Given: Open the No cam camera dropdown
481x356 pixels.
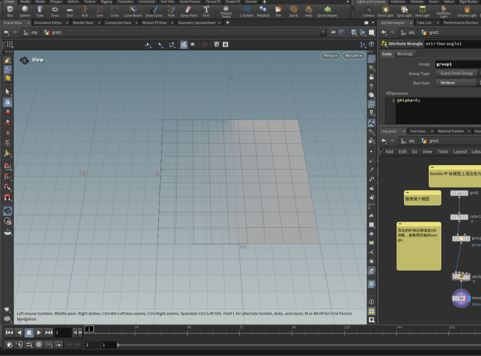Looking at the screenshot, I should click(x=353, y=55).
